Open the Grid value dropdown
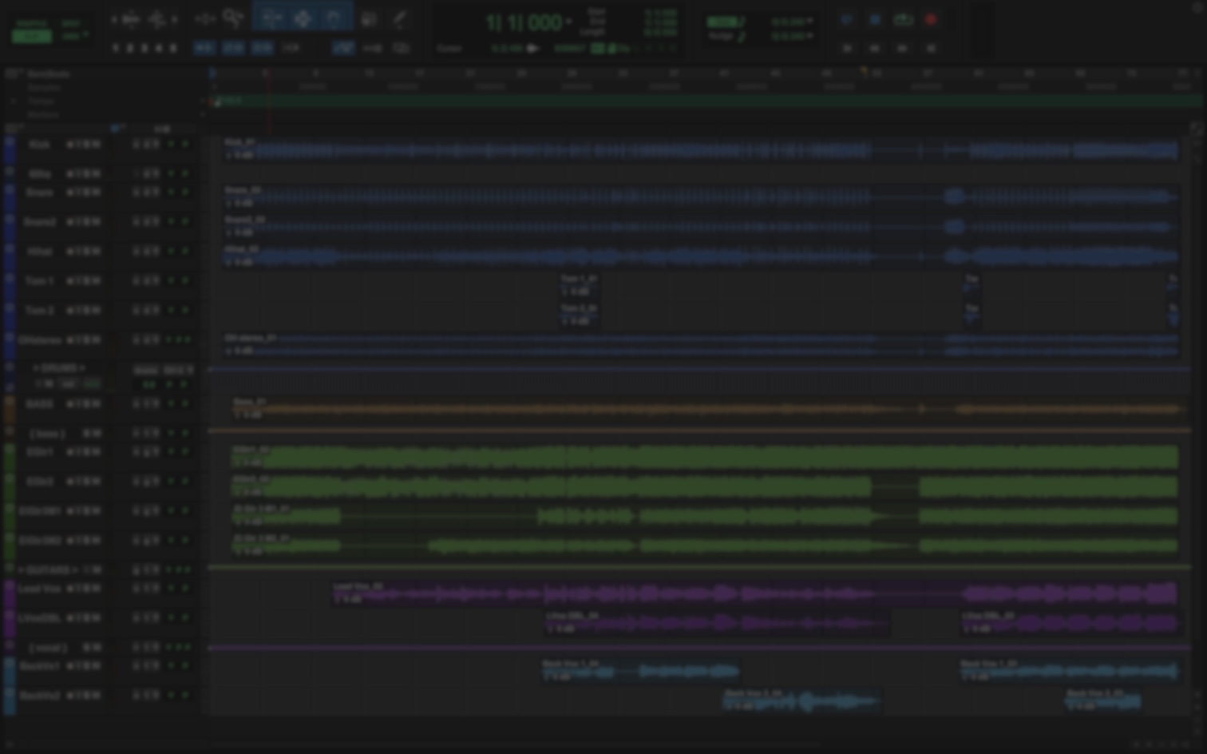 pyautogui.click(x=809, y=22)
